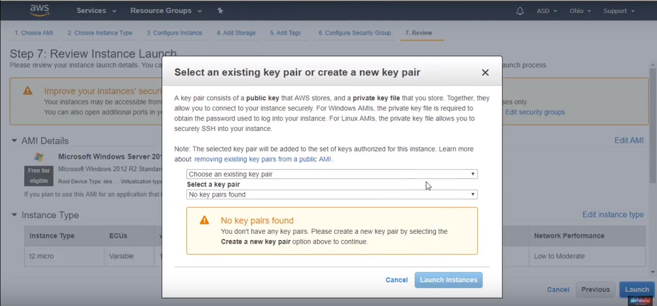
Task: Close the key pair dialog
Action: pyautogui.click(x=485, y=73)
